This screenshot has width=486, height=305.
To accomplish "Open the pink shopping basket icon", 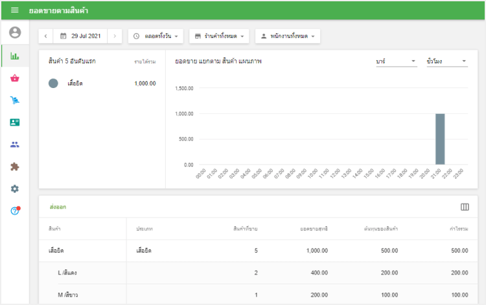I will click(15, 78).
